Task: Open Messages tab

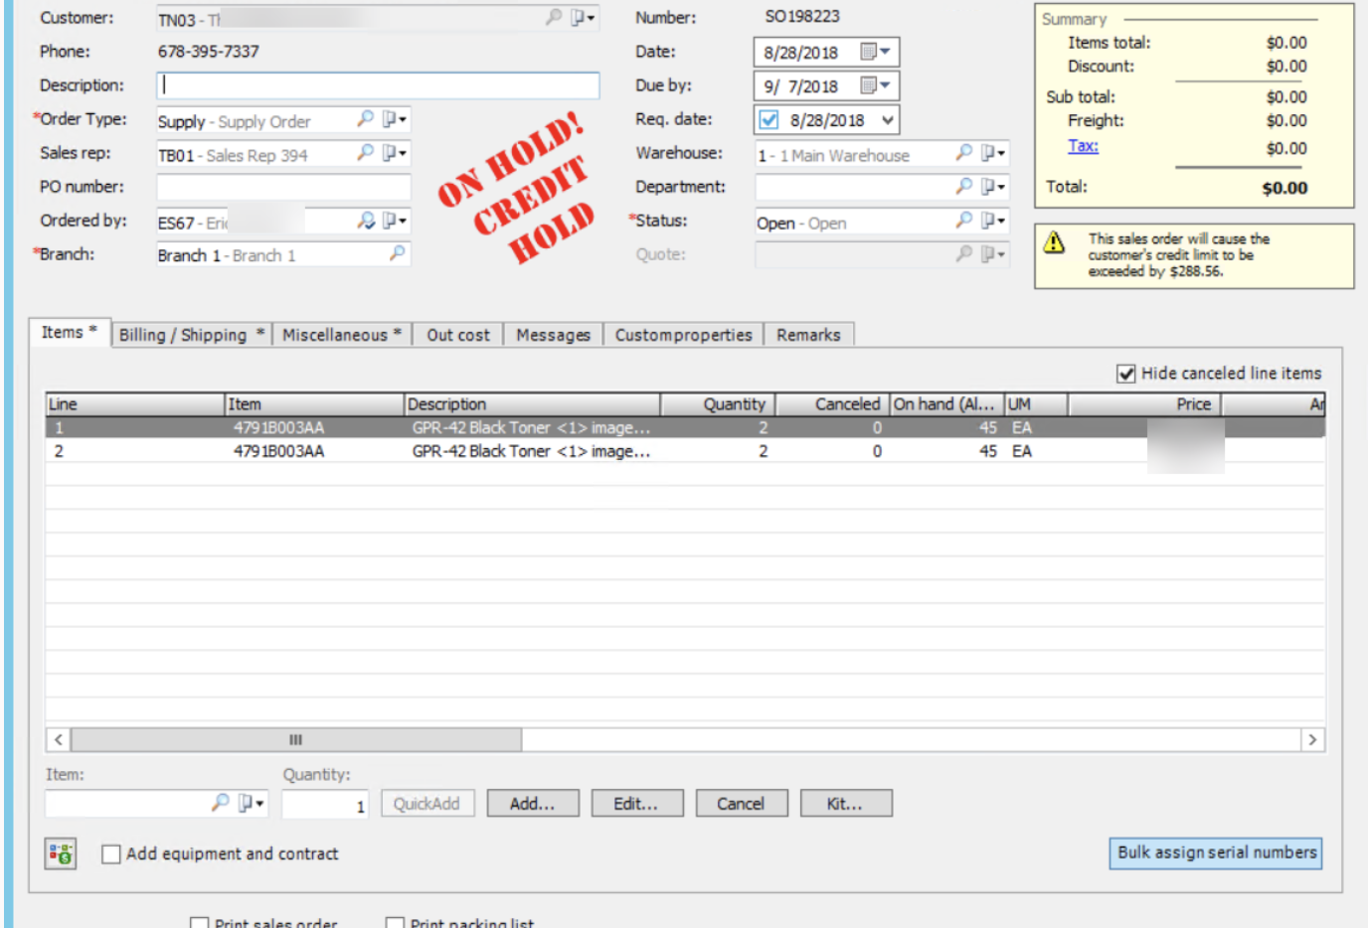Action: pos(553,335)
